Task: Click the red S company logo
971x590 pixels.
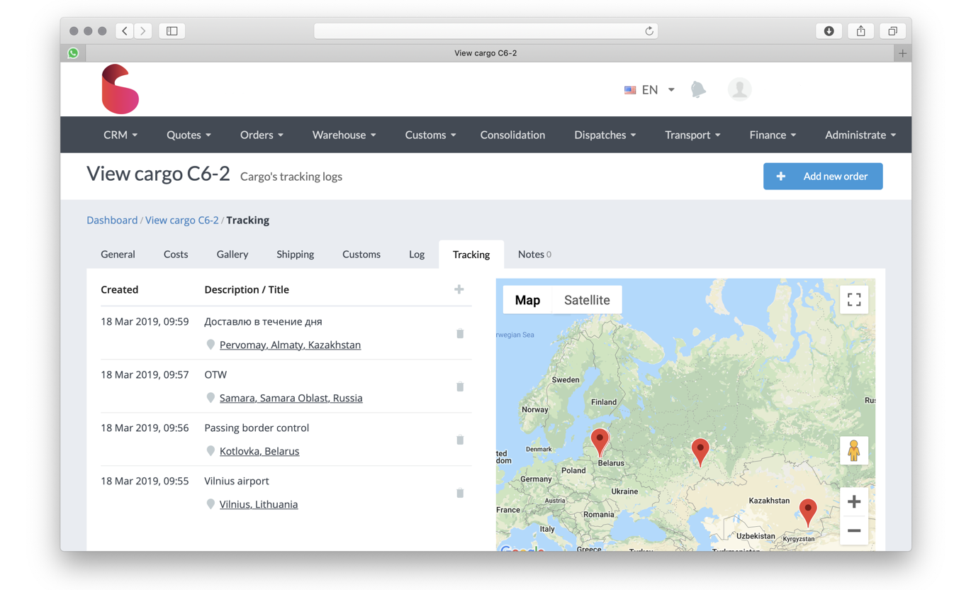Action: [x=120, y=89]
